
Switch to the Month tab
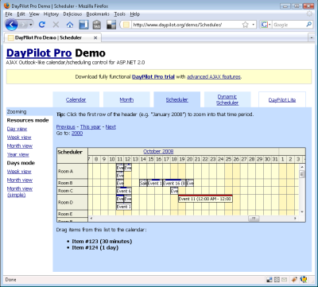[x=126, y=100]
